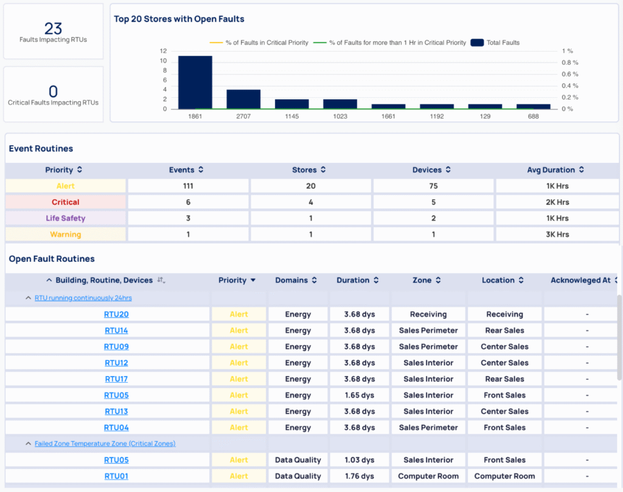Click the Open Fault Routines vertical scrollbar

619,340
